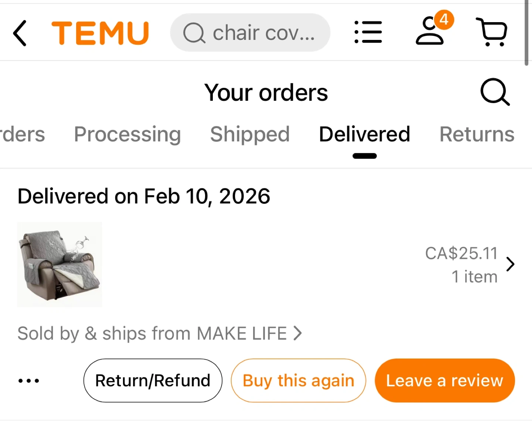Open the recliner cover product thumbnail

59,264
